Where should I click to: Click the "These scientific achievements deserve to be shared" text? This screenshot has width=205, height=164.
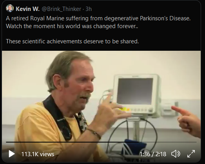coord(72,41)
